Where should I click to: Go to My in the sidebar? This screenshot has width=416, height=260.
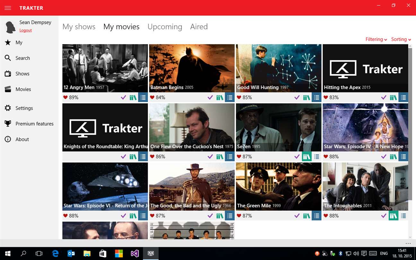(x=29, y=42)
